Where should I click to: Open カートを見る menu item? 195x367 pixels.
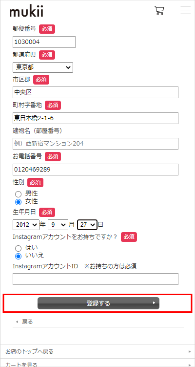point(97,363)
